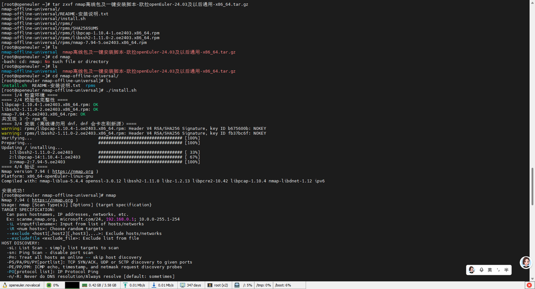Click the RAM icon beside 0.42 GB
535x289 pixels.
[x=85, y=285]
